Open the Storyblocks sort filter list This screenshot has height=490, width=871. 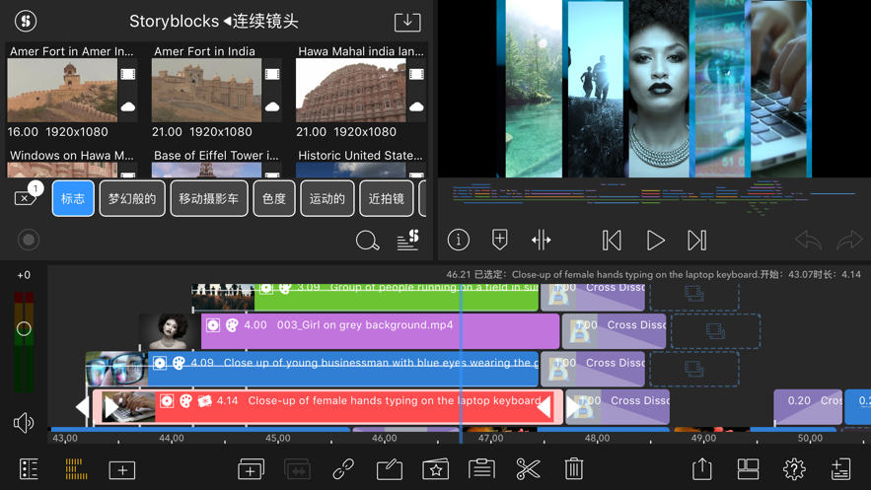coord(407,240)
